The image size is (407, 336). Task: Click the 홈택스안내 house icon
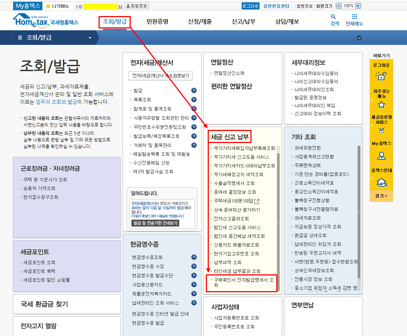coord(381,182)
